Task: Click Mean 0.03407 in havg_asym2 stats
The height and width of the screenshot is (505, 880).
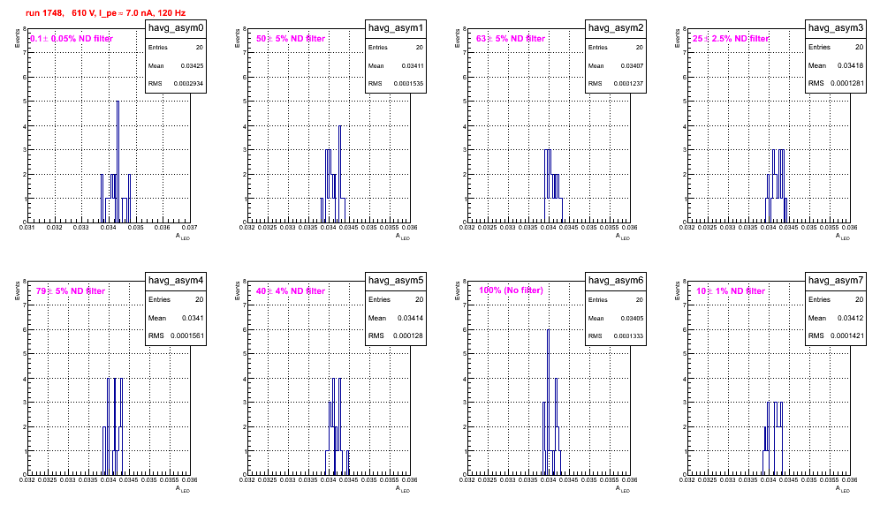Action: point(616,65)
